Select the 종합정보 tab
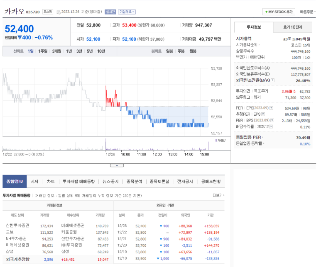Viewport: 321px width, 267px height. click(x=15, y=181)
